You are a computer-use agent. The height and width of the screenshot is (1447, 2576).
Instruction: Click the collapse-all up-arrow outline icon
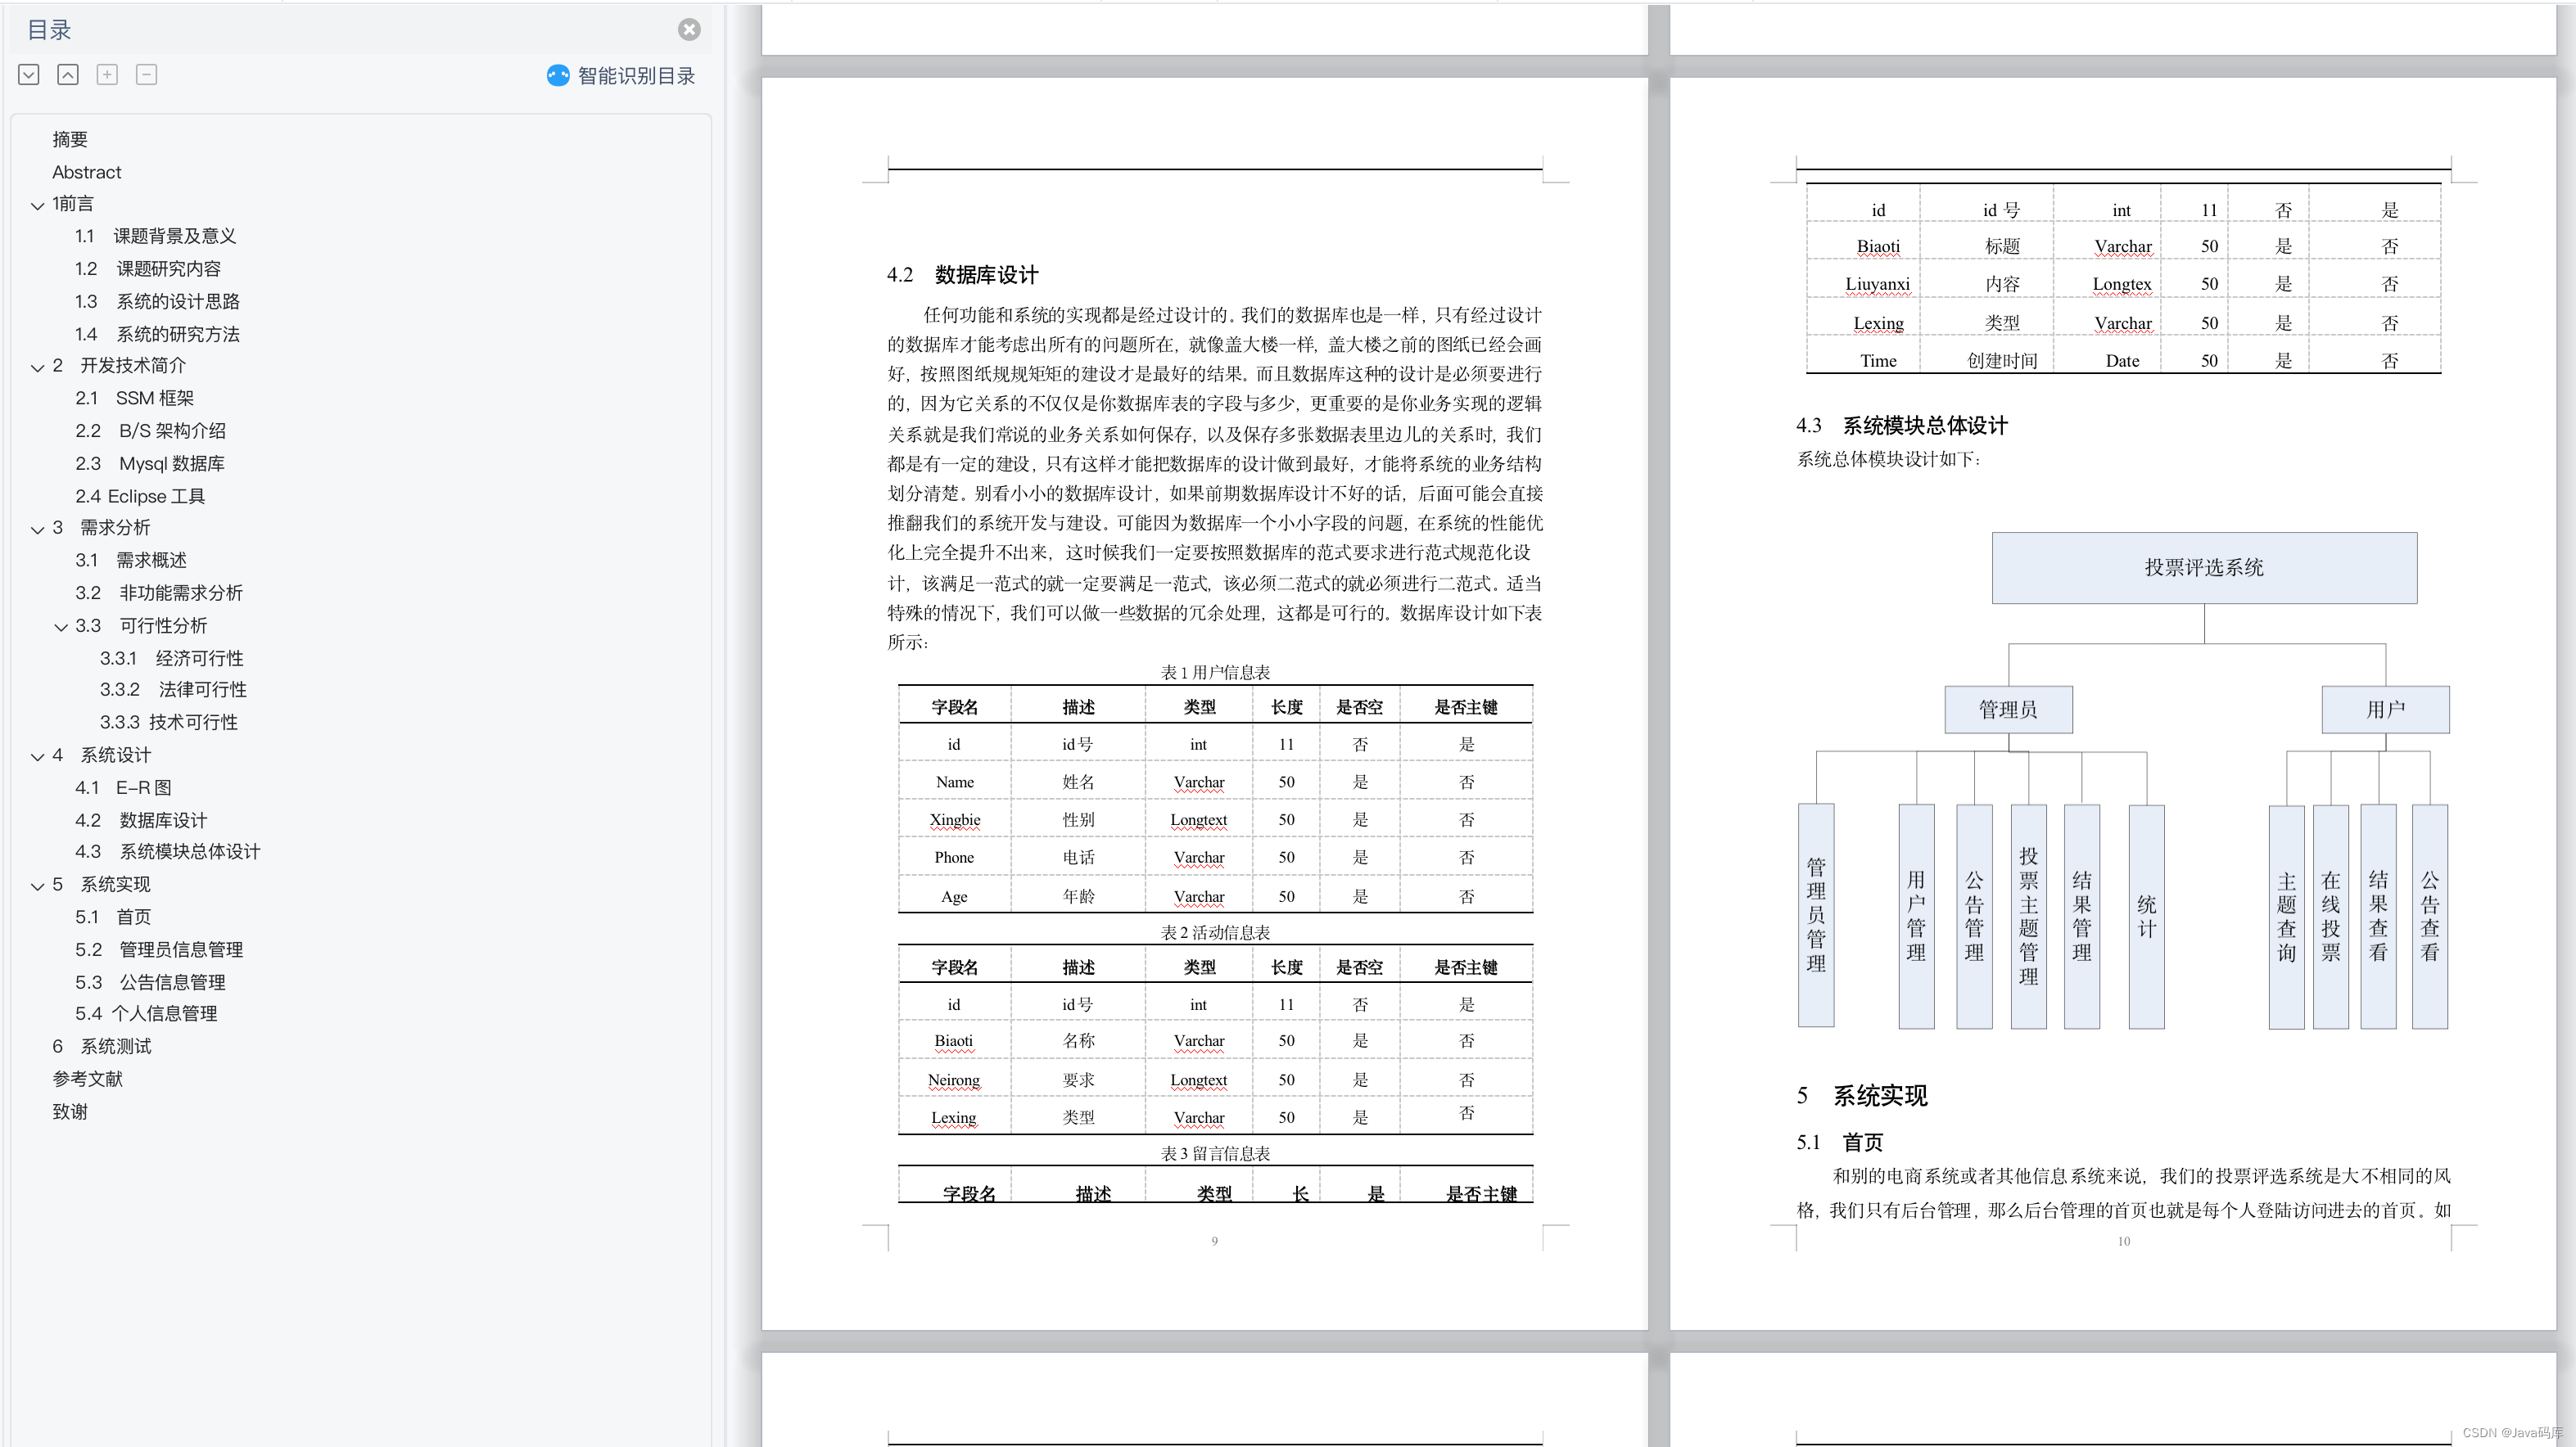(68, 75)
